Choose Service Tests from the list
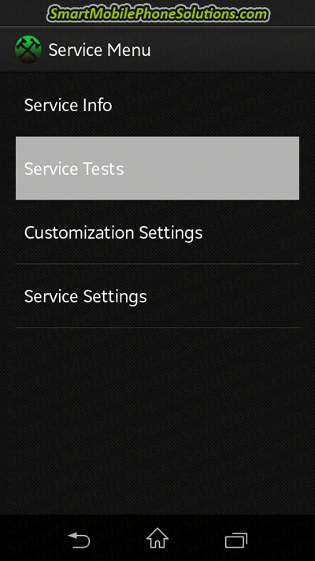315x561 pixels. click(x=157, y=168)
